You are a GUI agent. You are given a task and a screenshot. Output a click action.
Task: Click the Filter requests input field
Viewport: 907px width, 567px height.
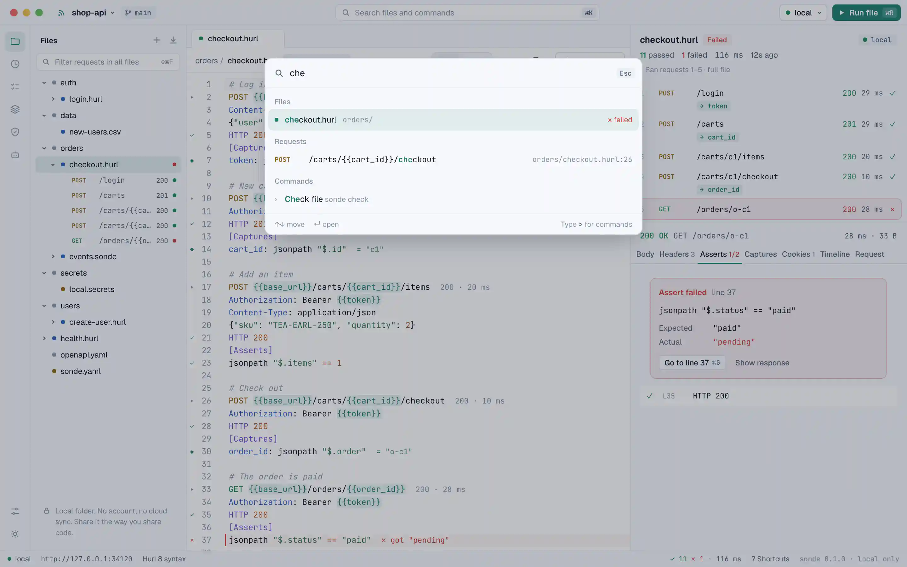click(108, 62)
